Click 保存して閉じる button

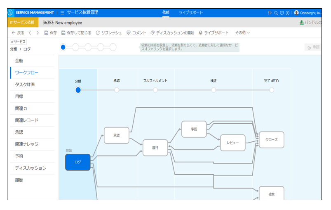tap(76, 32)
